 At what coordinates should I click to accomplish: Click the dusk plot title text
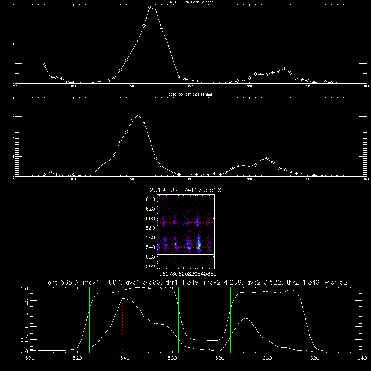pyautogui.click(x=191, y=95)
